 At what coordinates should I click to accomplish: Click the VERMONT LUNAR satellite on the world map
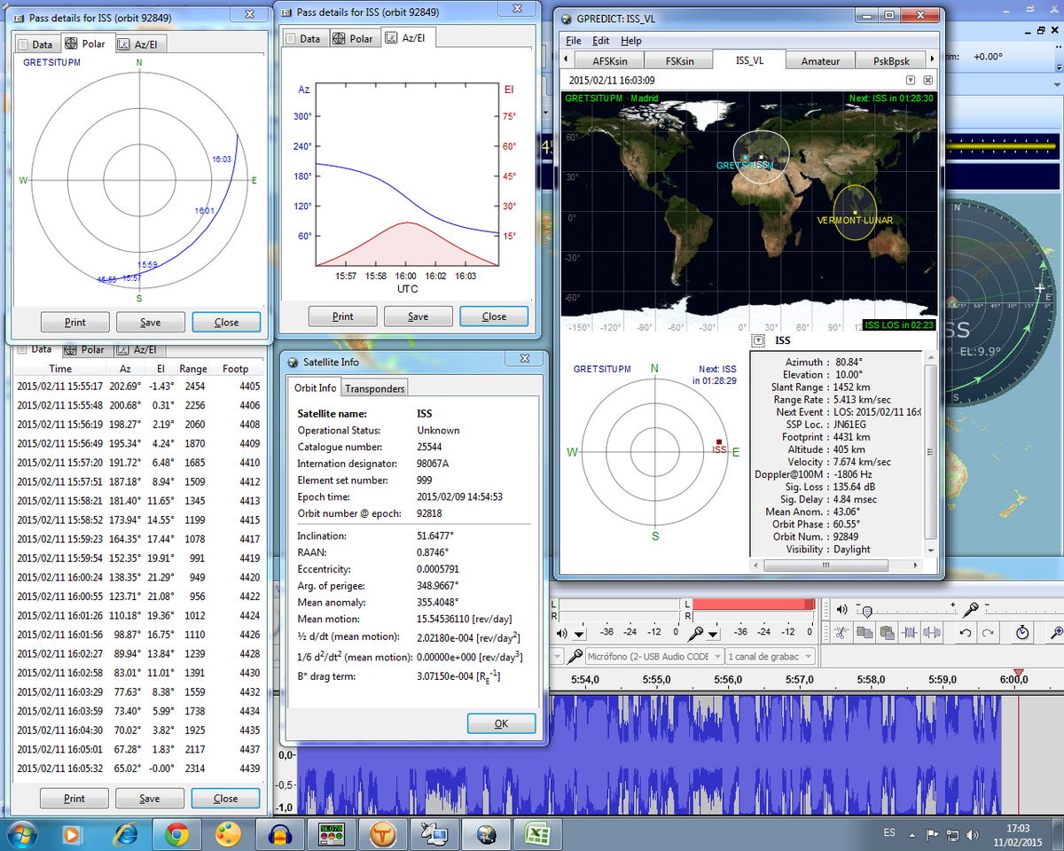click(854, 211)
